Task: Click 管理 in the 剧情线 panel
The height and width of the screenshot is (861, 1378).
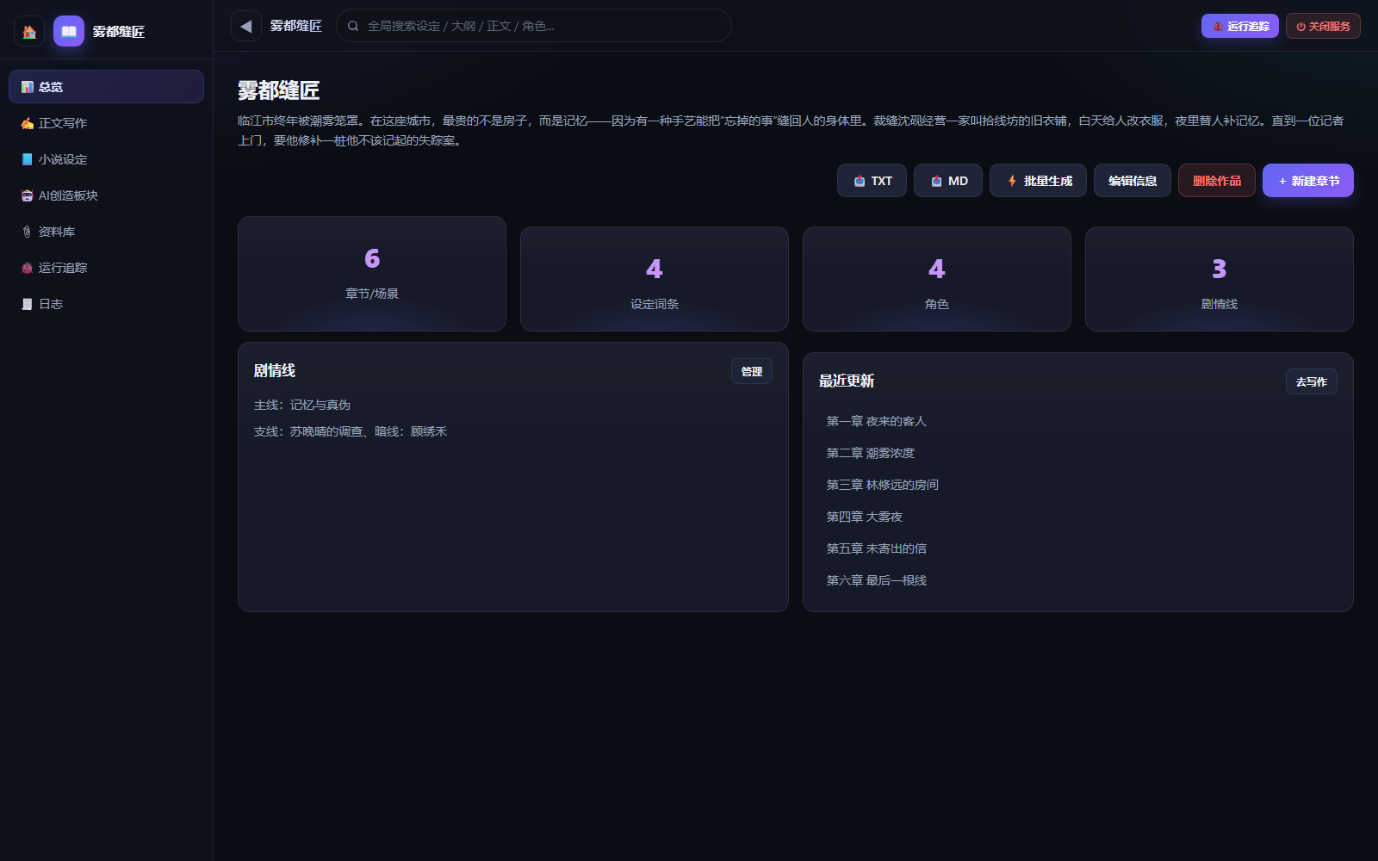Action: 752,371
